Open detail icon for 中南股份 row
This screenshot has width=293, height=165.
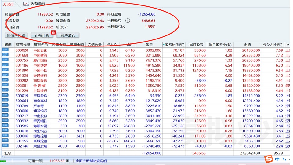click(x=5, y=115)
